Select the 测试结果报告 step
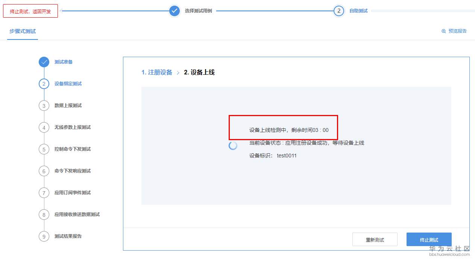The image size is (475, 260). click(68, 236)
